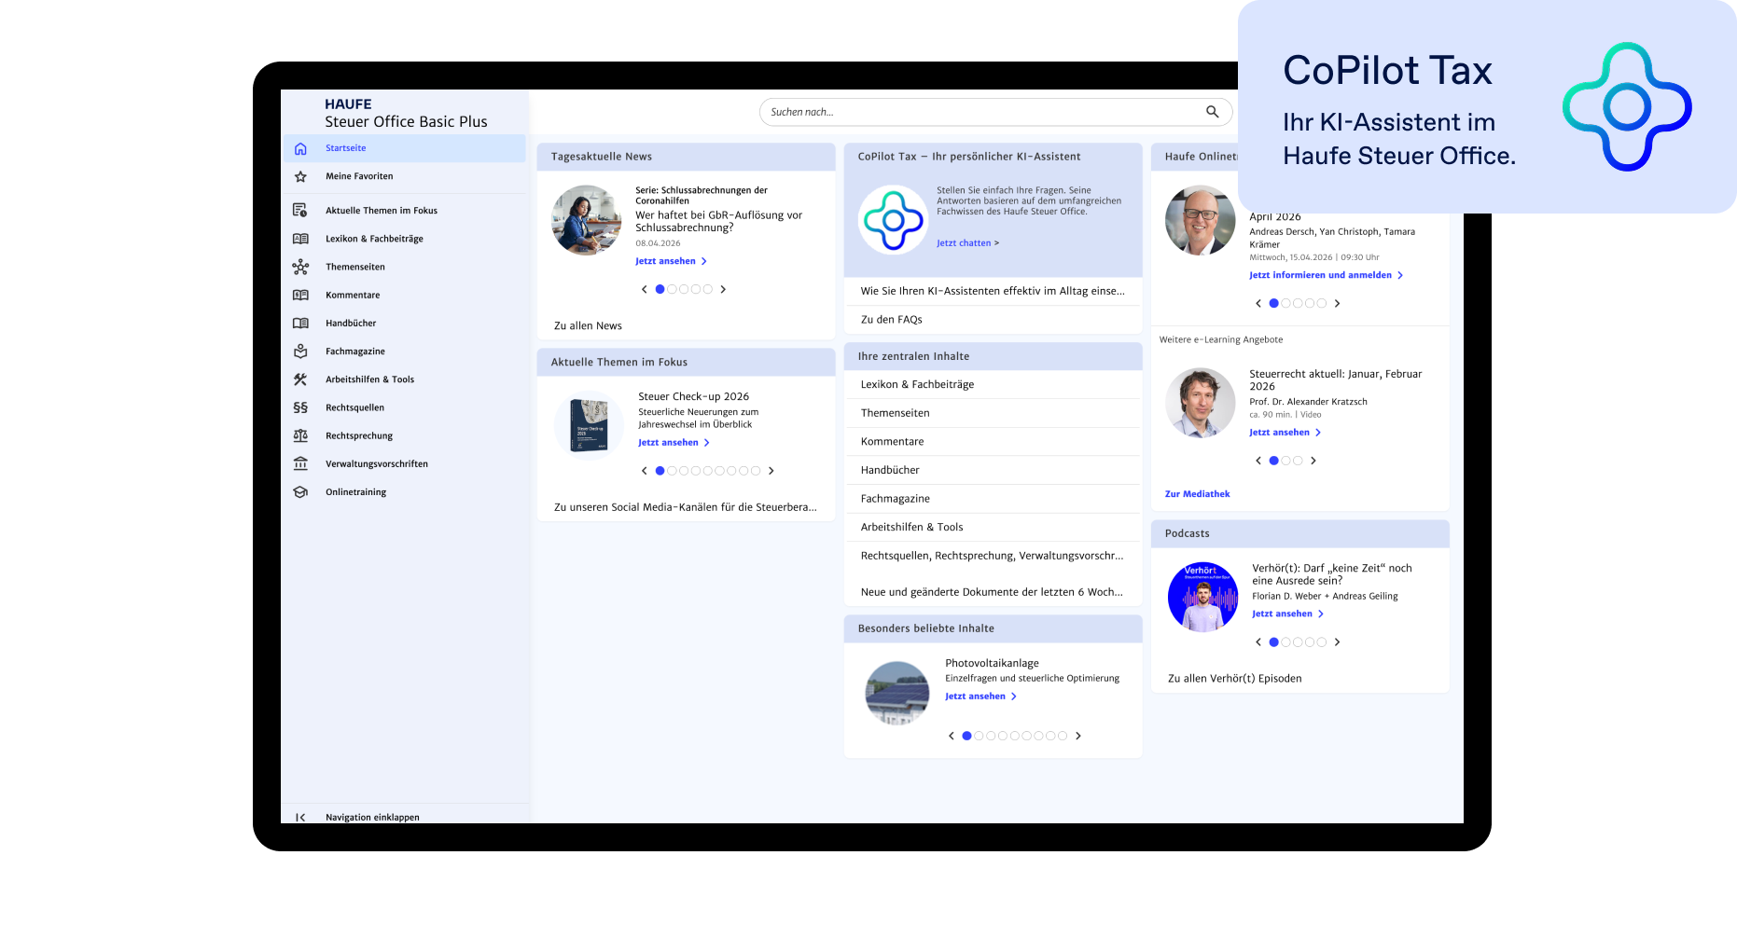Screen dimensions: 1737x938
Task: Select second dot in Podcasts carousel
Action: 1285,642
